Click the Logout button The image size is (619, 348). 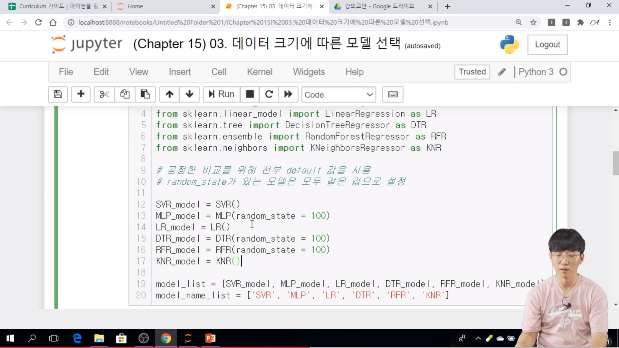pyautogui.click(x=547, y=44)
